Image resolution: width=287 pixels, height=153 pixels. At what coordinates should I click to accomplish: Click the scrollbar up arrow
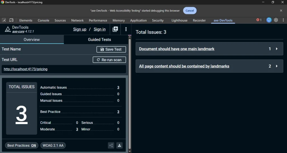tap(129, 37)
